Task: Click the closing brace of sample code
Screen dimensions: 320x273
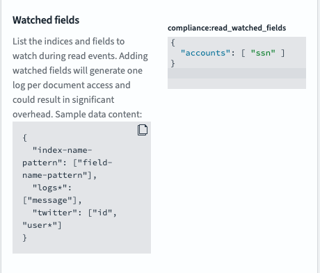Action: [x=24, y=238]
